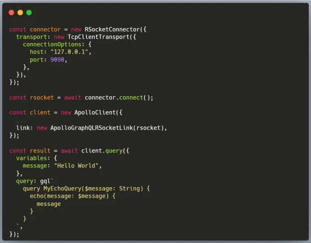This screenshot has width=311, height=243.
Task: Click the MyEchoQuery operation name
Action: click(x=63, y=189)
